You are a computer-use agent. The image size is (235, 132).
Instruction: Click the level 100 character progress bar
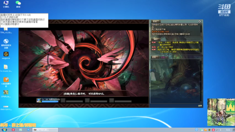[50, 101]
